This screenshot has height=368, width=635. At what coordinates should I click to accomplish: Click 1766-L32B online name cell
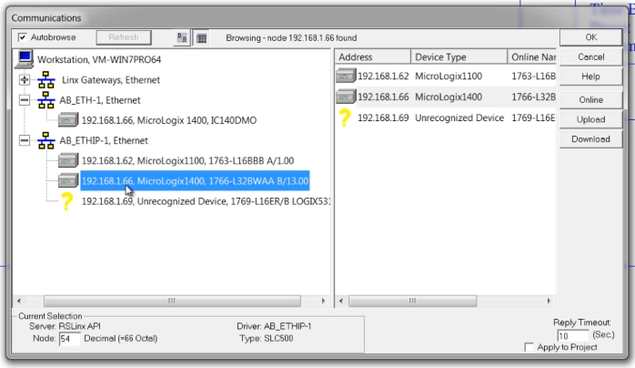click(x=533, y=97)
